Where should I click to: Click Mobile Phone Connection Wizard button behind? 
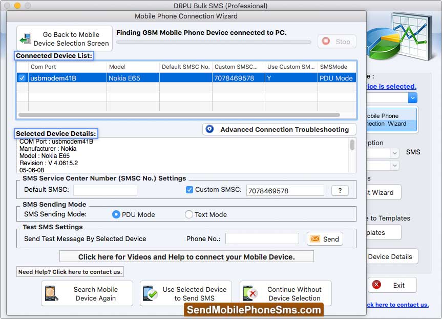click(x=392, y=119)
